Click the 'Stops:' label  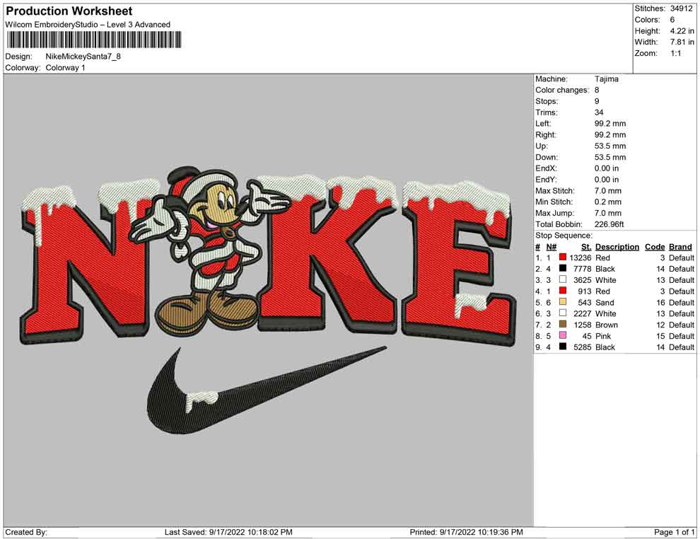coord(547,101)
